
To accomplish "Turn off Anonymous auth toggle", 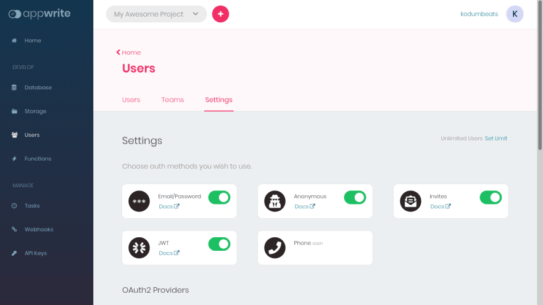I will click(x=355, y=197).
